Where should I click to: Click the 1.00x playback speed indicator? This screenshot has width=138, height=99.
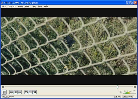pos(118,97)
